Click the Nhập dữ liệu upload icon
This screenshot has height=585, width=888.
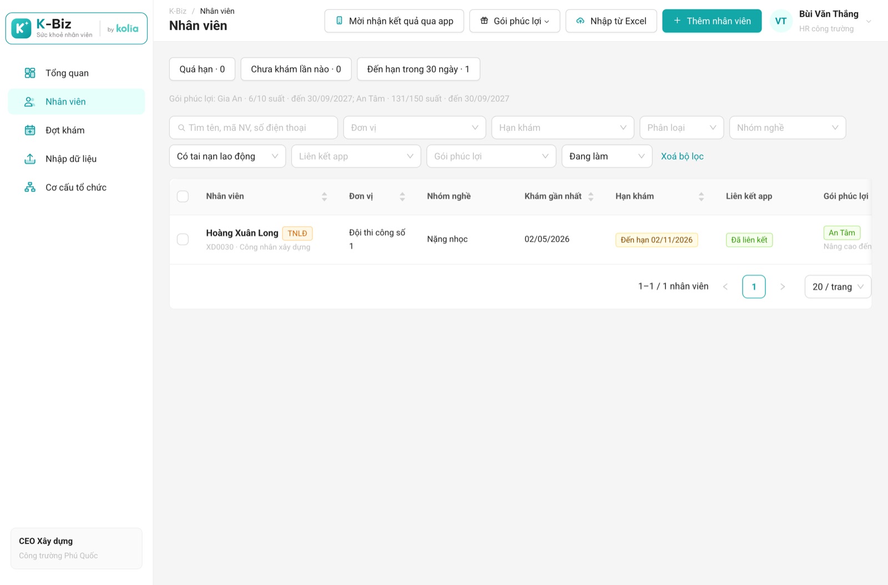pos(30,159)
